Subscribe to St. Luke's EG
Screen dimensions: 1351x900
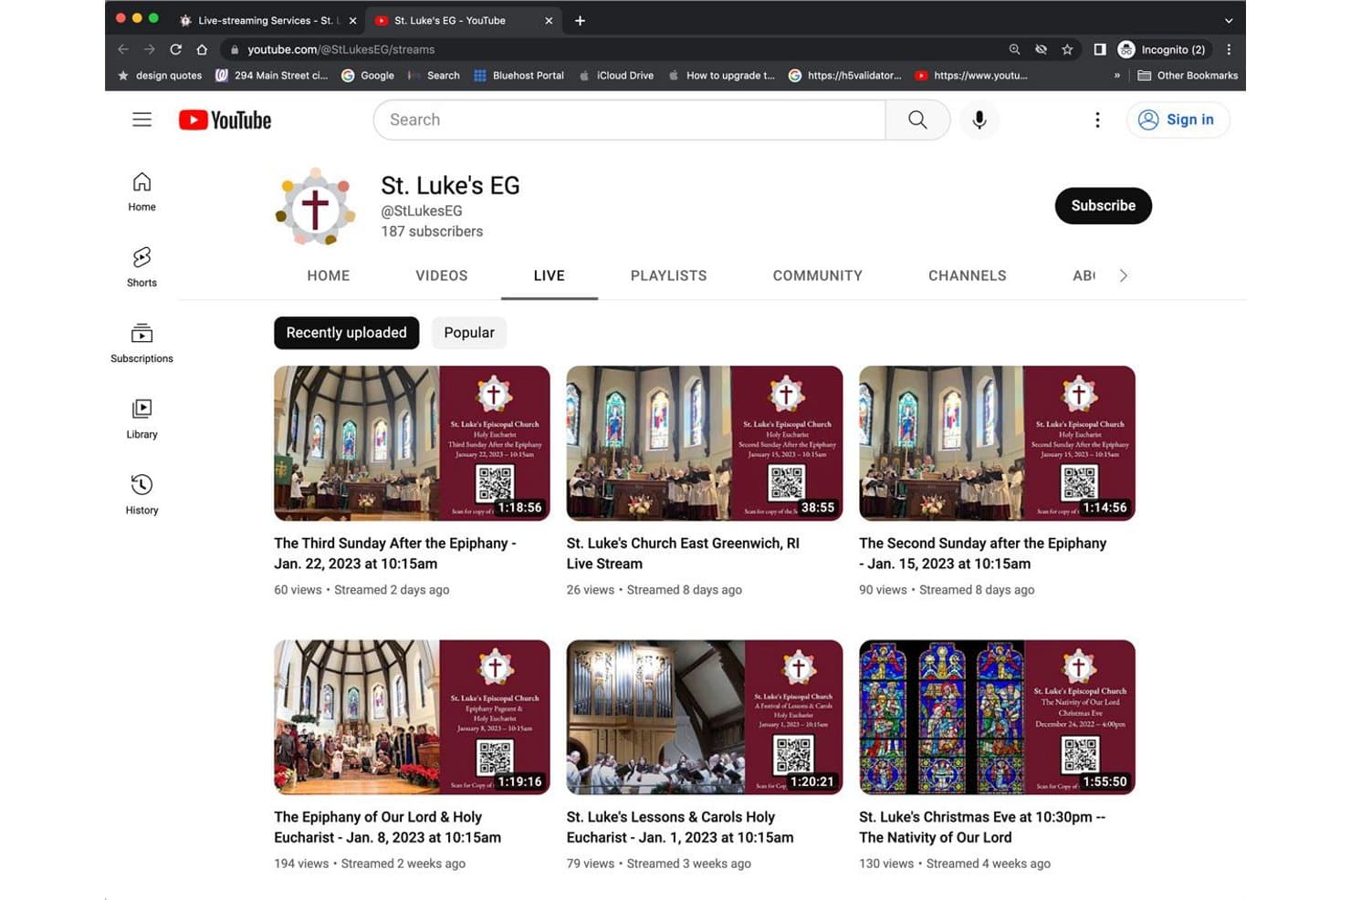(1104, 206)
